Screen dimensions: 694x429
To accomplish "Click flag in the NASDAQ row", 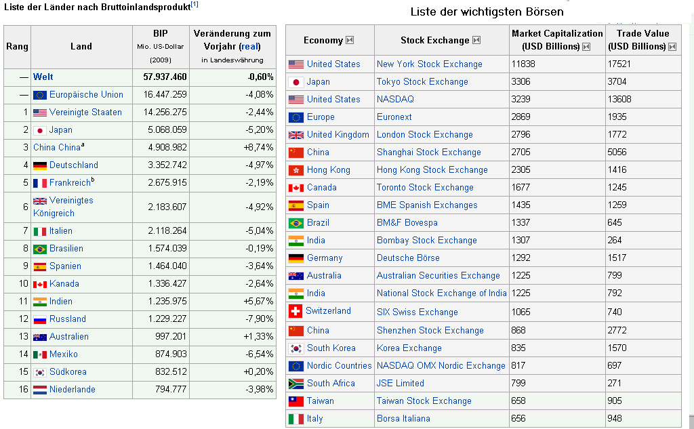I will click(x=296, y=100).
